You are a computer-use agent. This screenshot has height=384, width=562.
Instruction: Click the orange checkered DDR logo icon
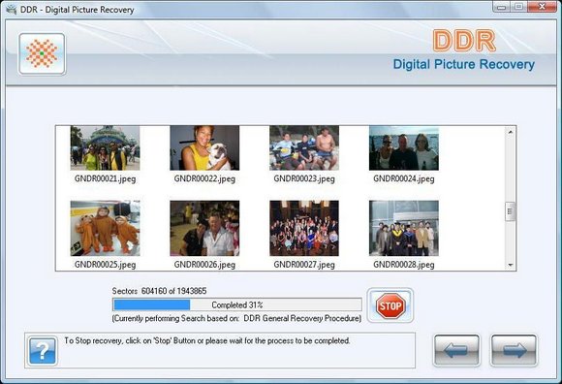(x=42, y=53)
